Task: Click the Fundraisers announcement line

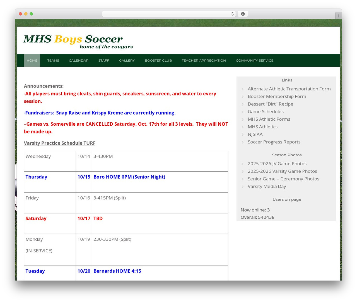Action: point(100,113)
